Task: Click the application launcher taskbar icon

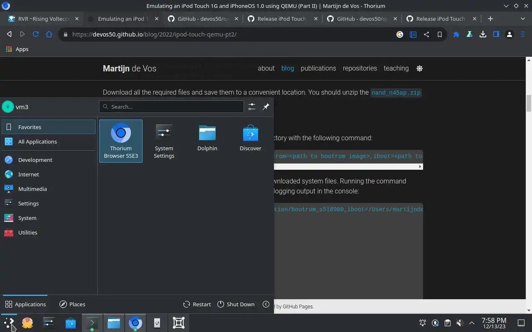Action: [x=9, y=323]
